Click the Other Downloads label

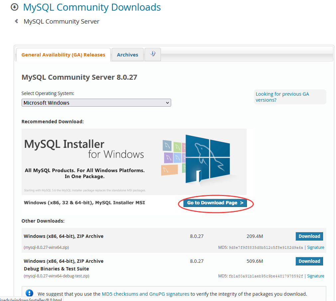click(43, 221)
